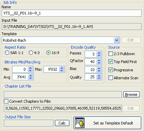This screenshot has height=131, width=144.
Task: Raise the Max bitrate using up arrow
Action: [62, 68]
